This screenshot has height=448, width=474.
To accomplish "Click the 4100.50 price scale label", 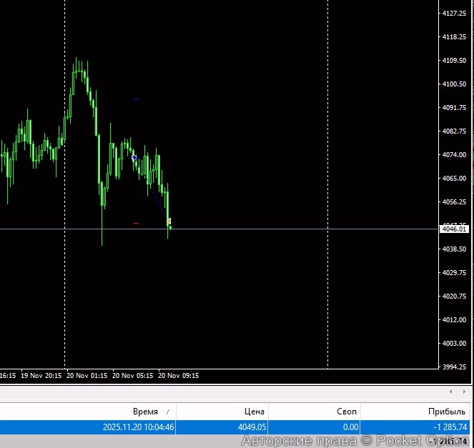I will 454,84.
